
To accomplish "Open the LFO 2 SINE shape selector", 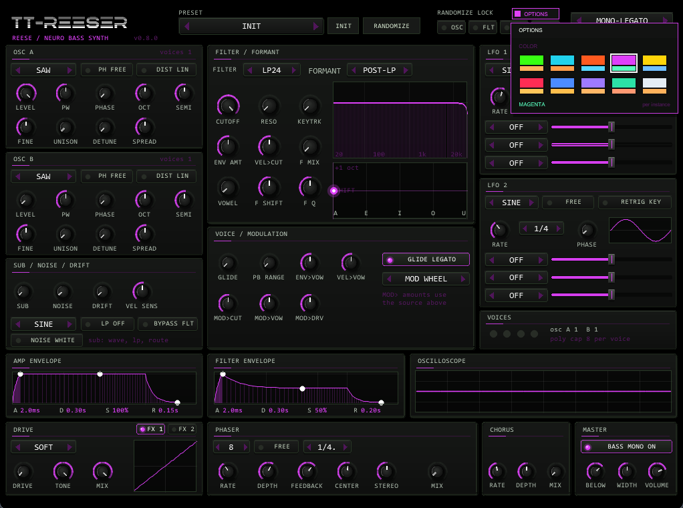I will [x=511, y=203].
